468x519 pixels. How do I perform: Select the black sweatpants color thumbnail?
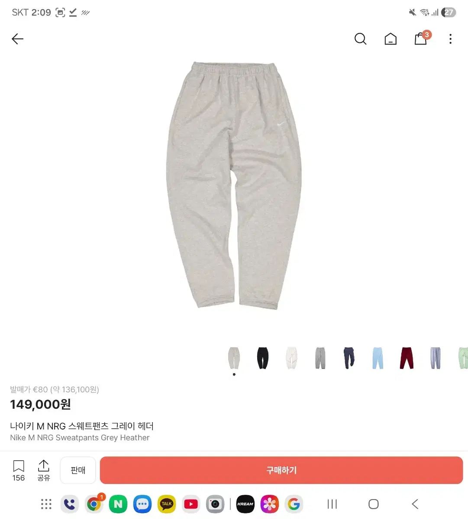(x=263, y=358)
